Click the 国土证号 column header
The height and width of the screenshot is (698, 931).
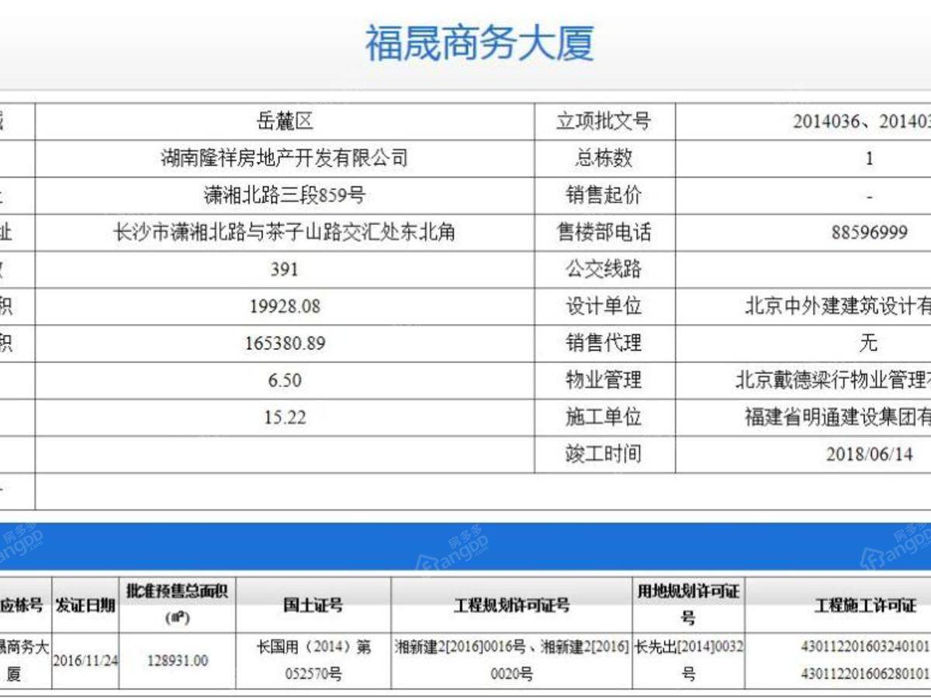pos(313,605)
